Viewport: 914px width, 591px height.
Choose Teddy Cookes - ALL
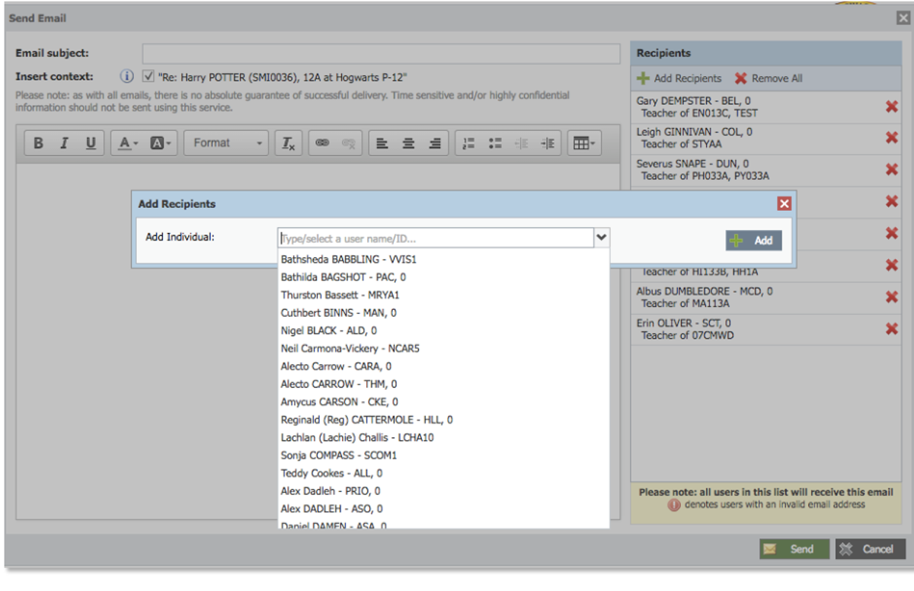point(443,474)
